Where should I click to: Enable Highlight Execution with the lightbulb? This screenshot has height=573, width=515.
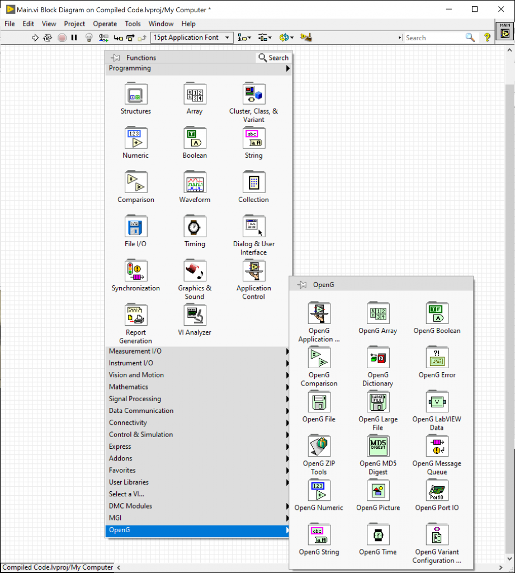click(88, 37)
